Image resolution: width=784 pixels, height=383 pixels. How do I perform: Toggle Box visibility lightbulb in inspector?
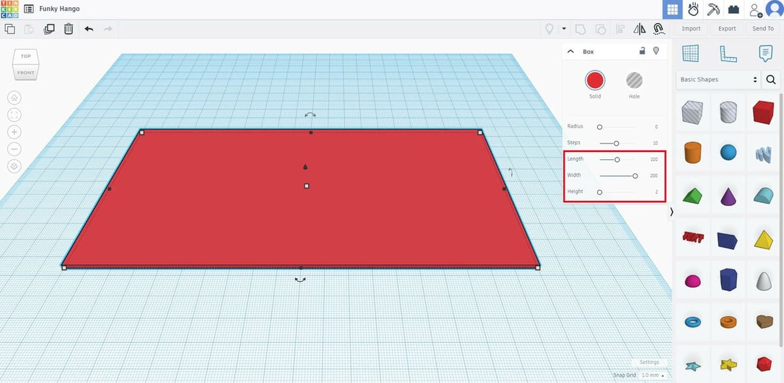click(x=657, y=51)
